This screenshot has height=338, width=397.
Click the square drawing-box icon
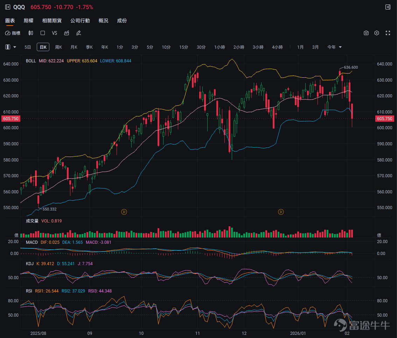coord(43,33)
